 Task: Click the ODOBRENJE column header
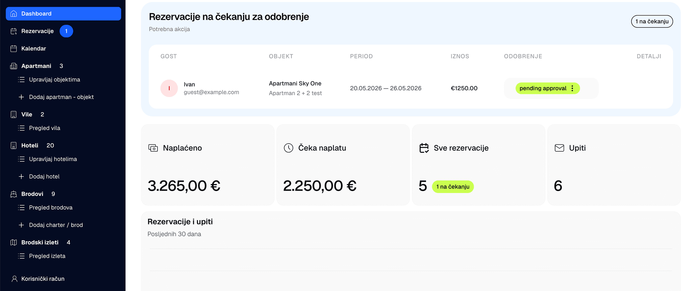tap(523, 56)
